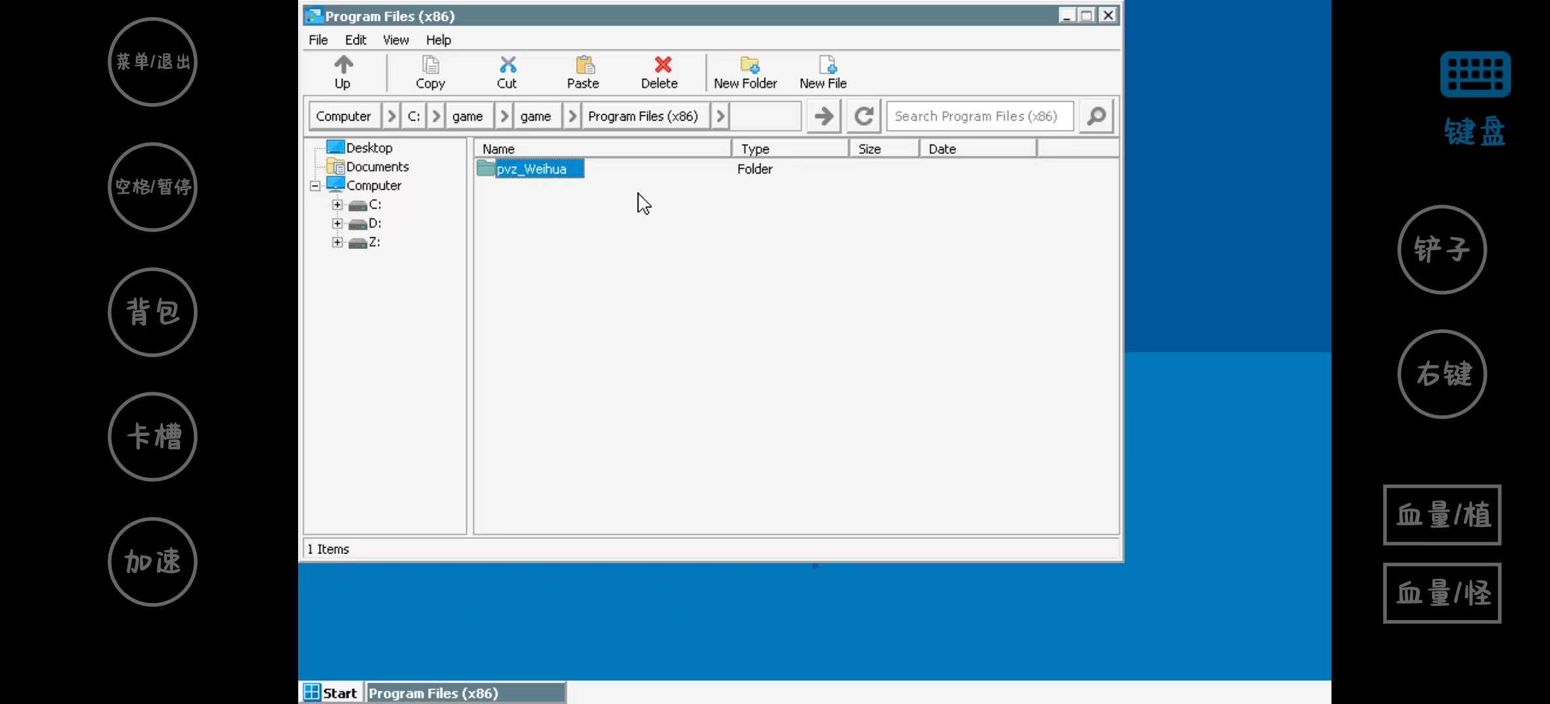Click the Search Program Files input field
1550x704 pixels.
979,116
